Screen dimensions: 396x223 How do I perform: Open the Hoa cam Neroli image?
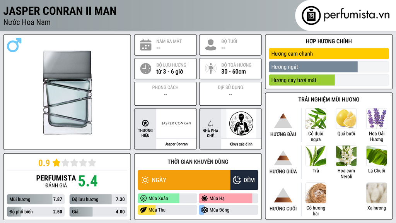pyautogui.click(x=346, y=156)
